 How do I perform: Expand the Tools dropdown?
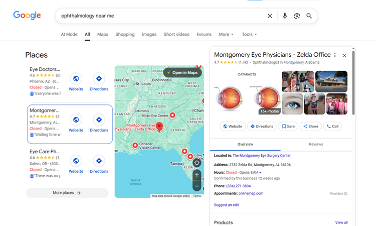[249, 34]
